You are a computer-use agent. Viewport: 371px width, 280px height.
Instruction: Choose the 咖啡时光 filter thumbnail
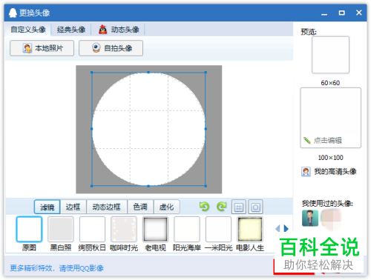[x=124, y=229]
